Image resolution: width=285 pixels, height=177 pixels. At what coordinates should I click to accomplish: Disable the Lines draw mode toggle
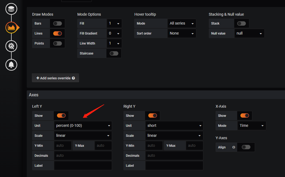pyautogui.click(x=57, y=33)
